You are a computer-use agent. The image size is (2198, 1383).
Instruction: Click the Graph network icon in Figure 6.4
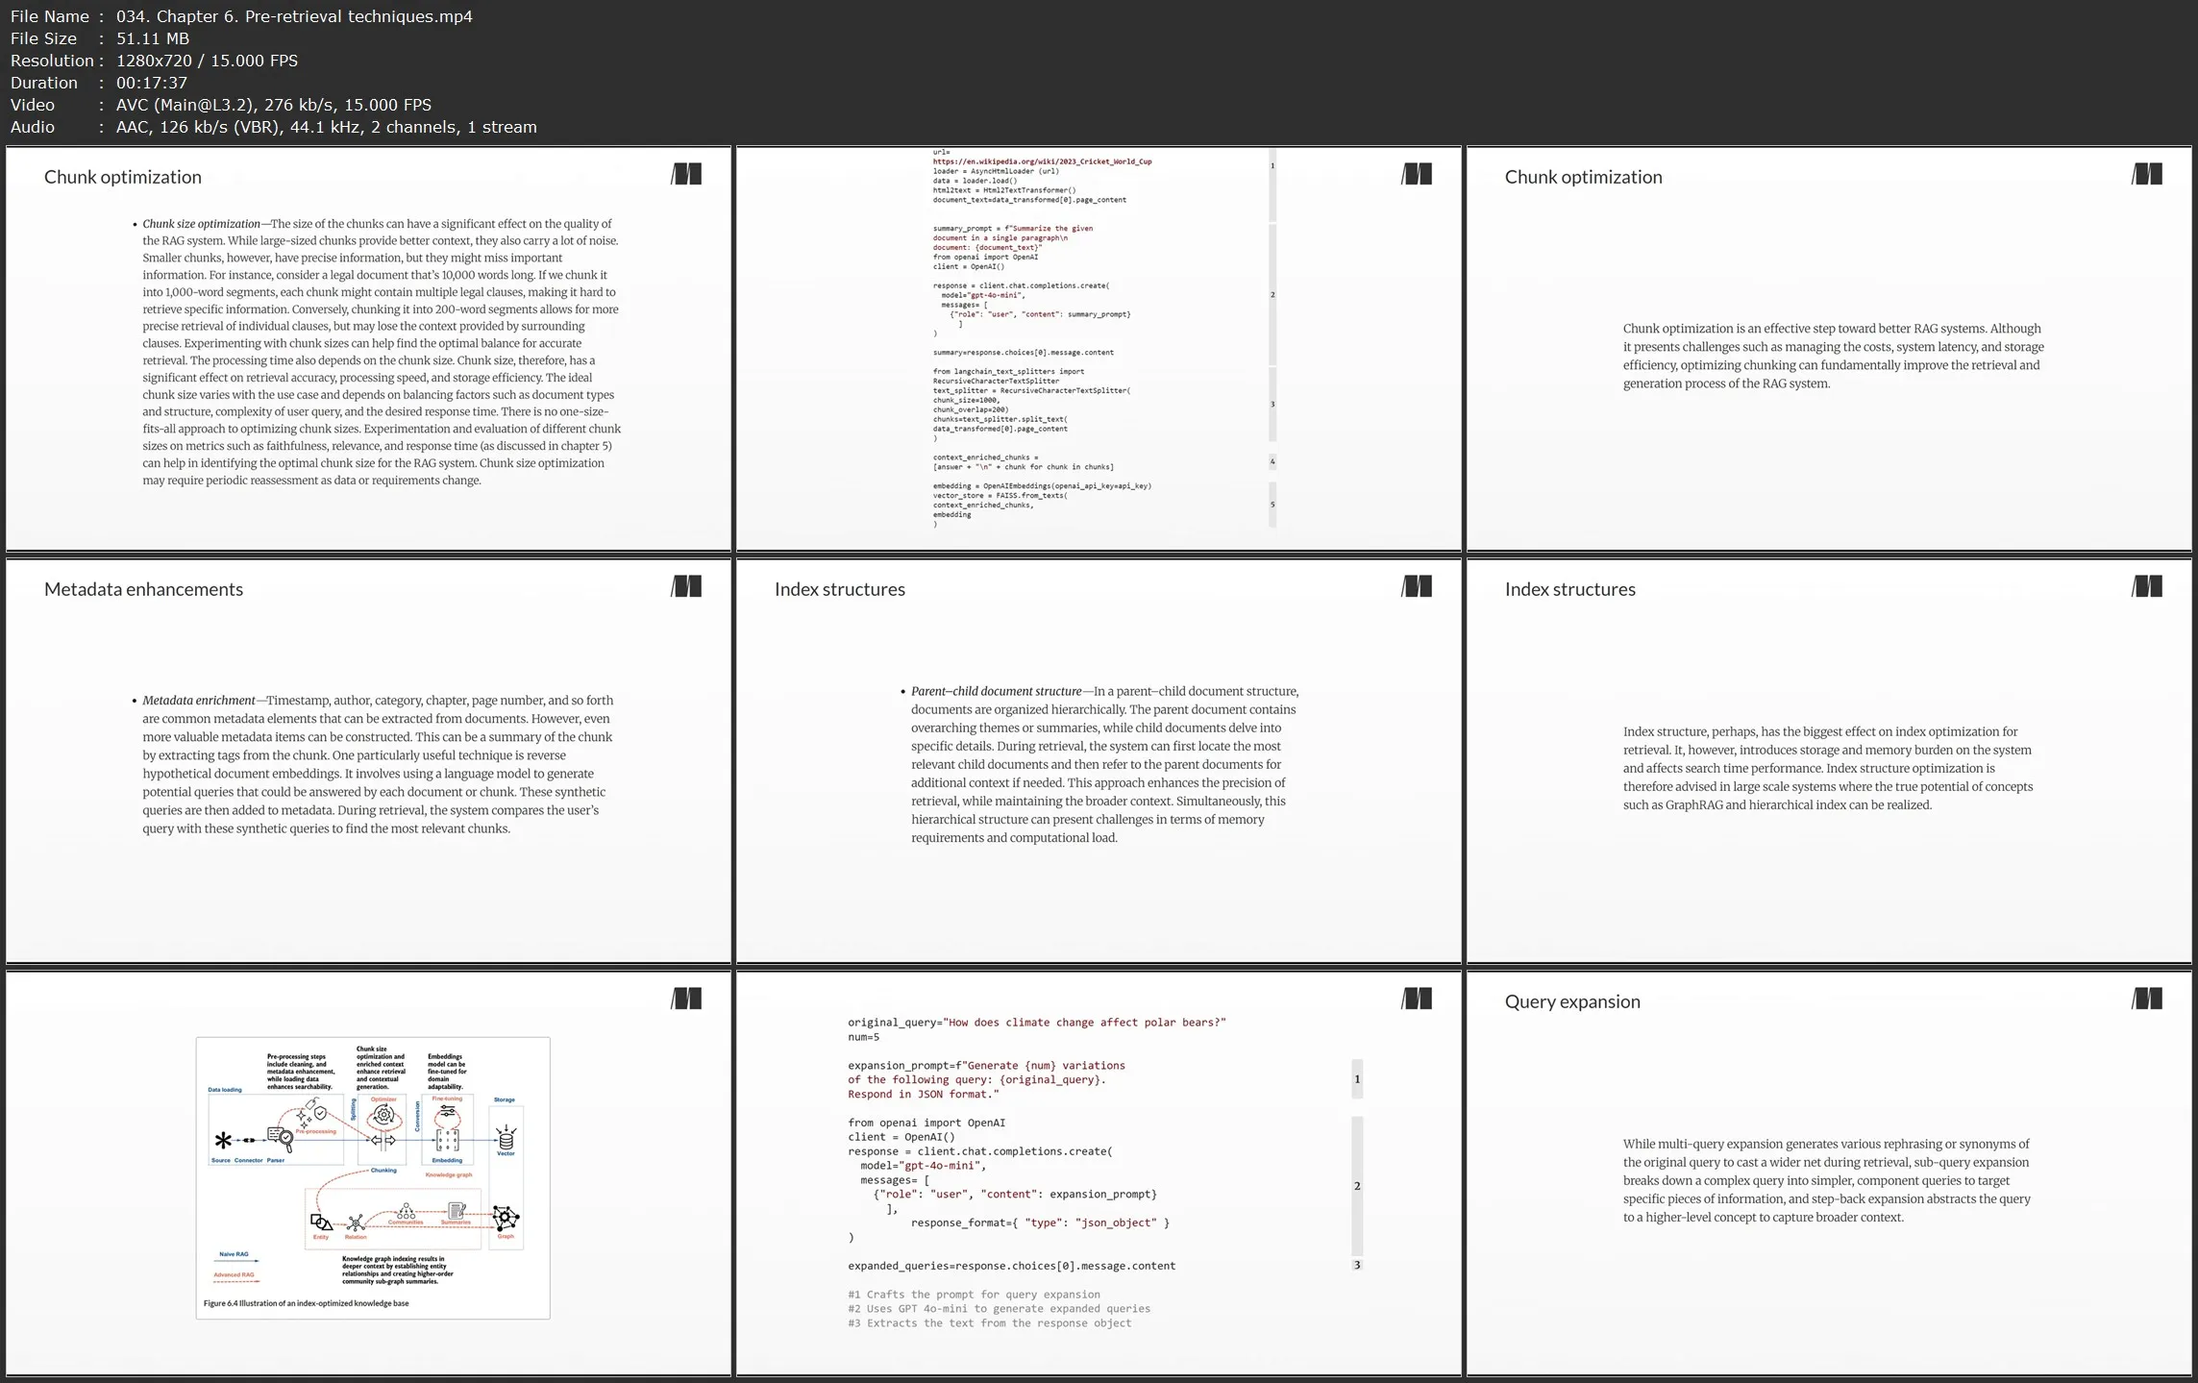point(506,1218)
